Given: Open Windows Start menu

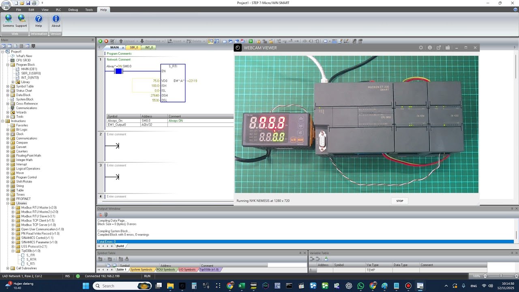Looking at the screenshot, I should coord(86,286).
